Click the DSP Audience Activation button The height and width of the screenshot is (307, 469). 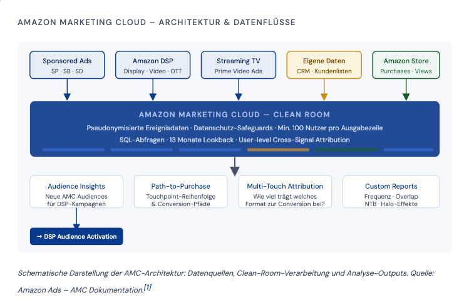[76, 236]
